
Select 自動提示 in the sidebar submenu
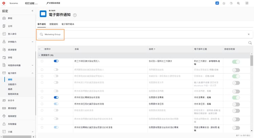click(x=12, y=84)
